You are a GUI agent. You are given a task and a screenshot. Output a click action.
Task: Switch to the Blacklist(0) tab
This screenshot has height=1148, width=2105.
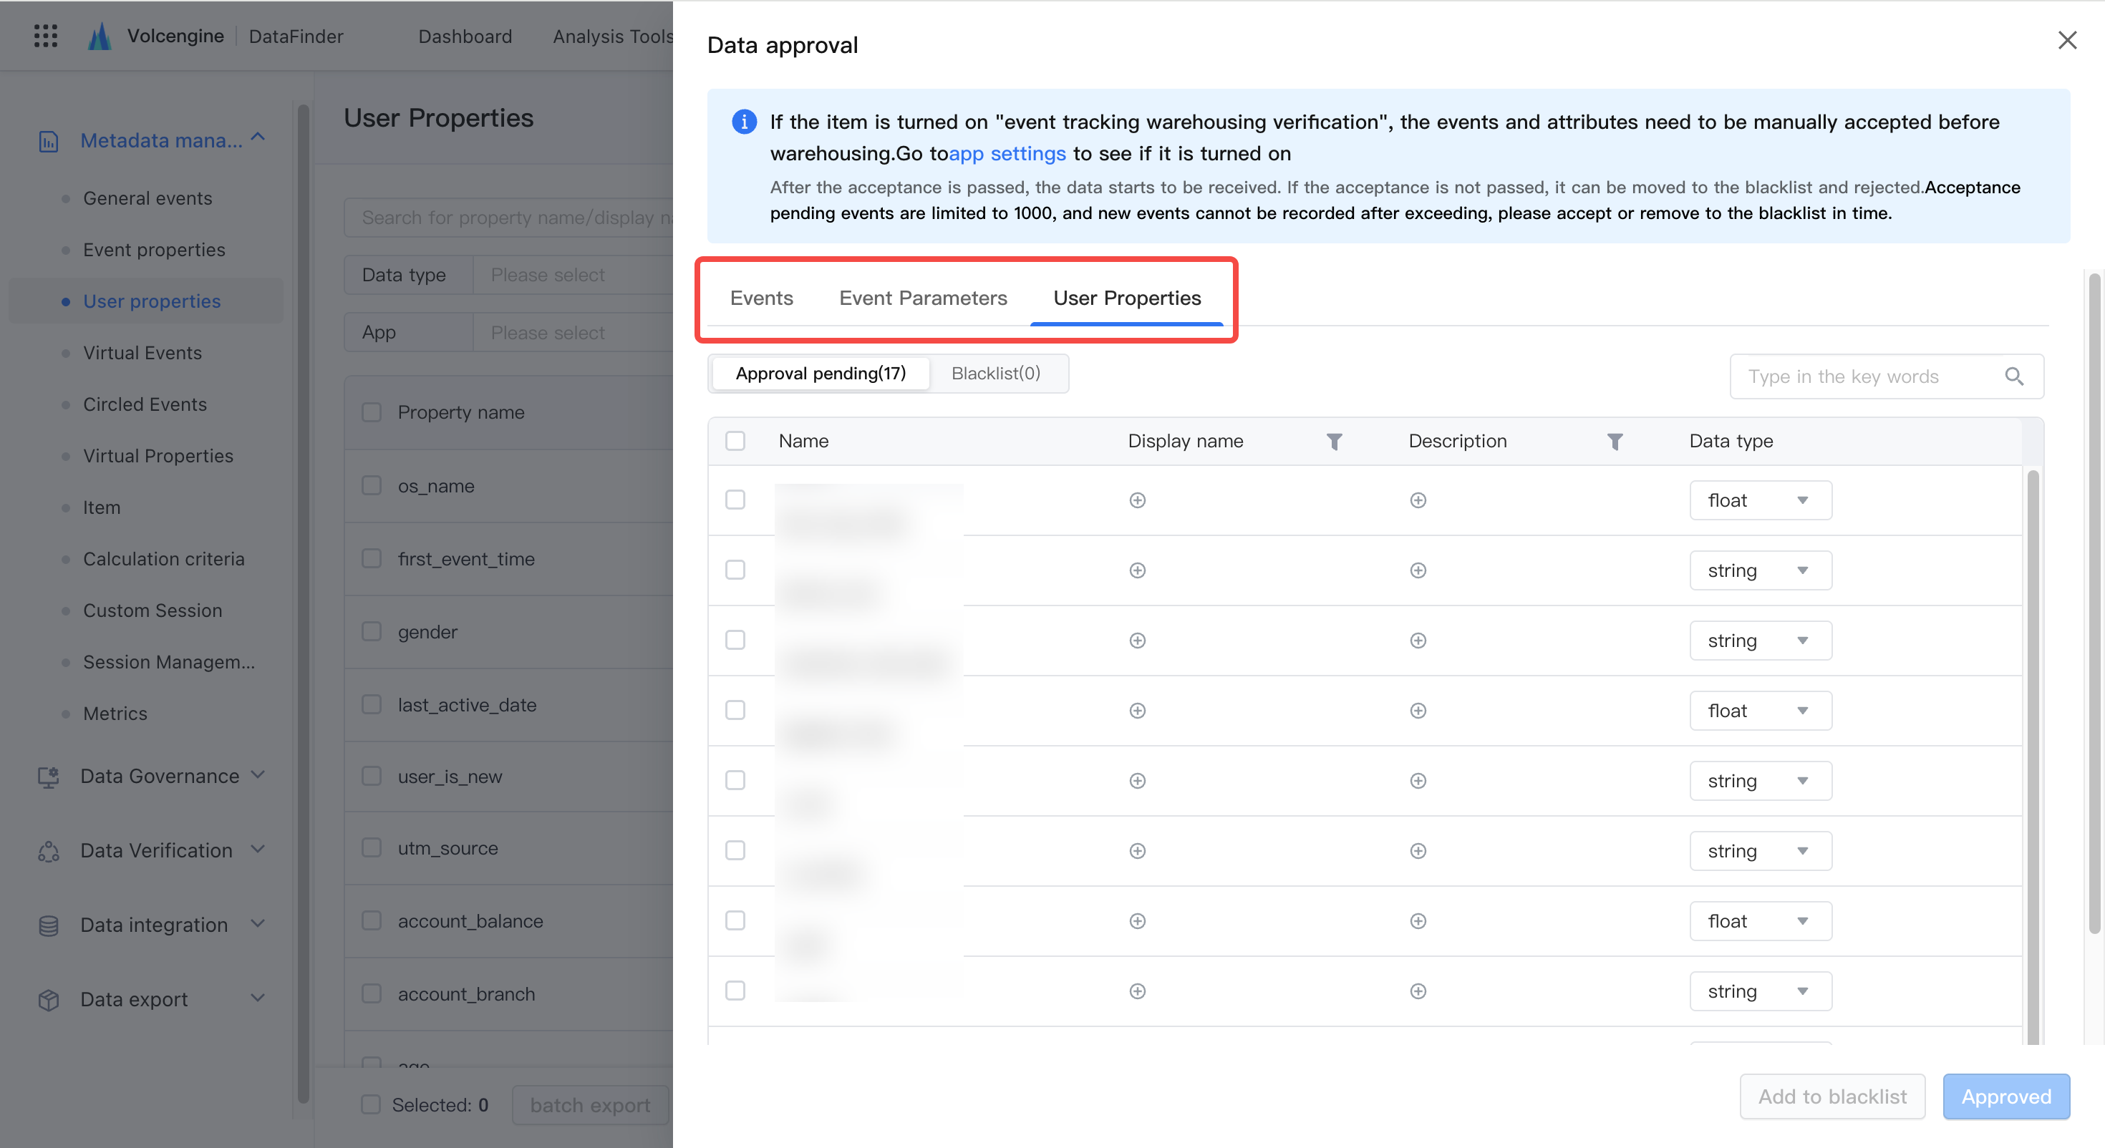pos(995,374)
